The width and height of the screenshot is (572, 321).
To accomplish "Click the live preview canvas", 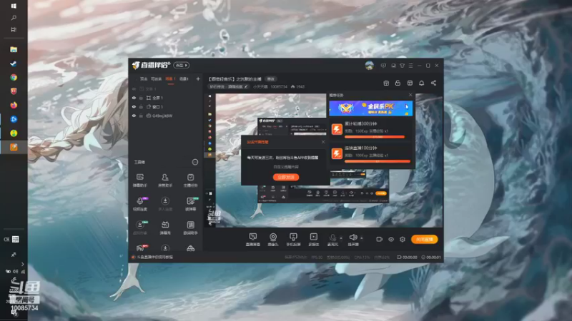I will coord(323,160).
